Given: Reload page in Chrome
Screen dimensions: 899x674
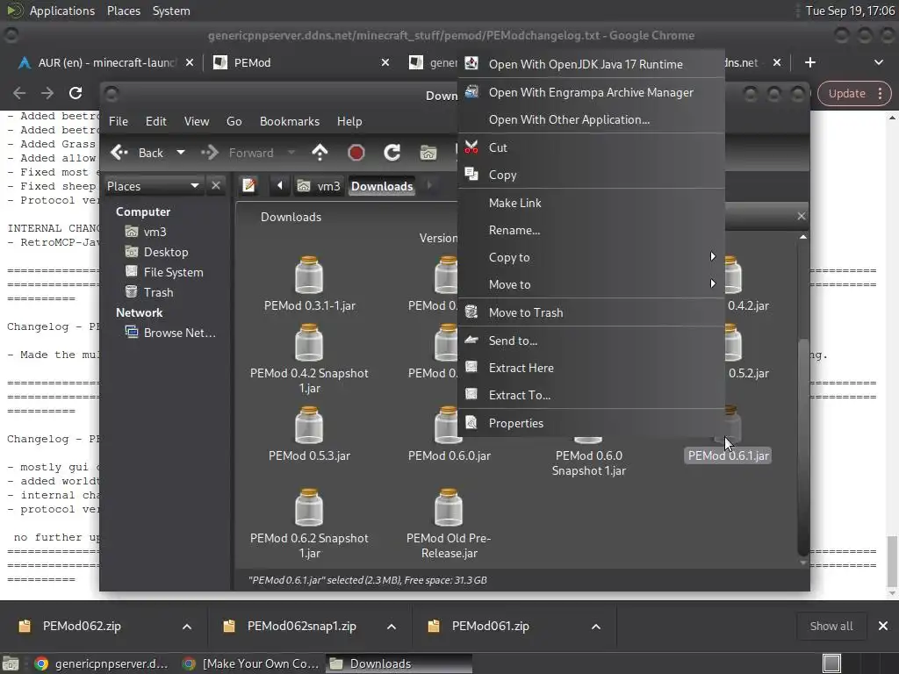Looking at the screenshot, I should pyautogui.click(x=76, y=93).
